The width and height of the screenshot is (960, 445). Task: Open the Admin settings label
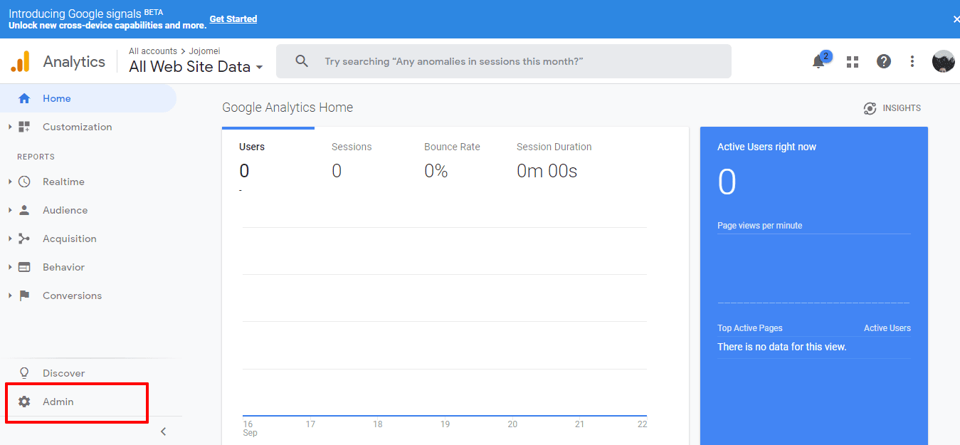pos(58,402)
